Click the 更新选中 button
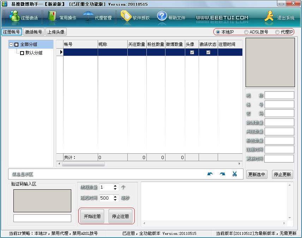This screenshot has height=238, width=302. (256, 174)
